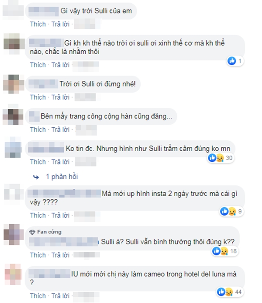Viewport: 262px width, 303px height.
Task: Open avatar of 'Trời ơi Sulli ơi đừng nhé' commenter
Action: 14,84
